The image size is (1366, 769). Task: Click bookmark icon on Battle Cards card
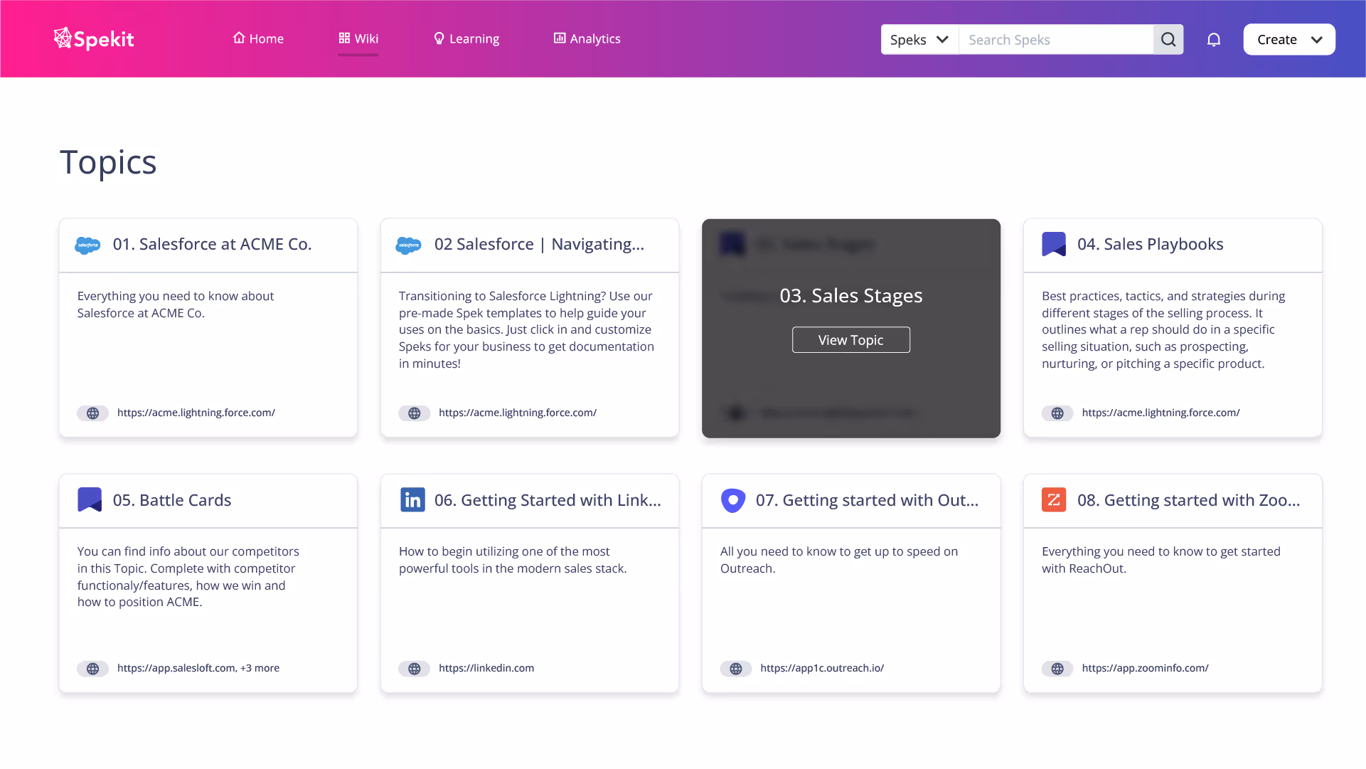90,499
